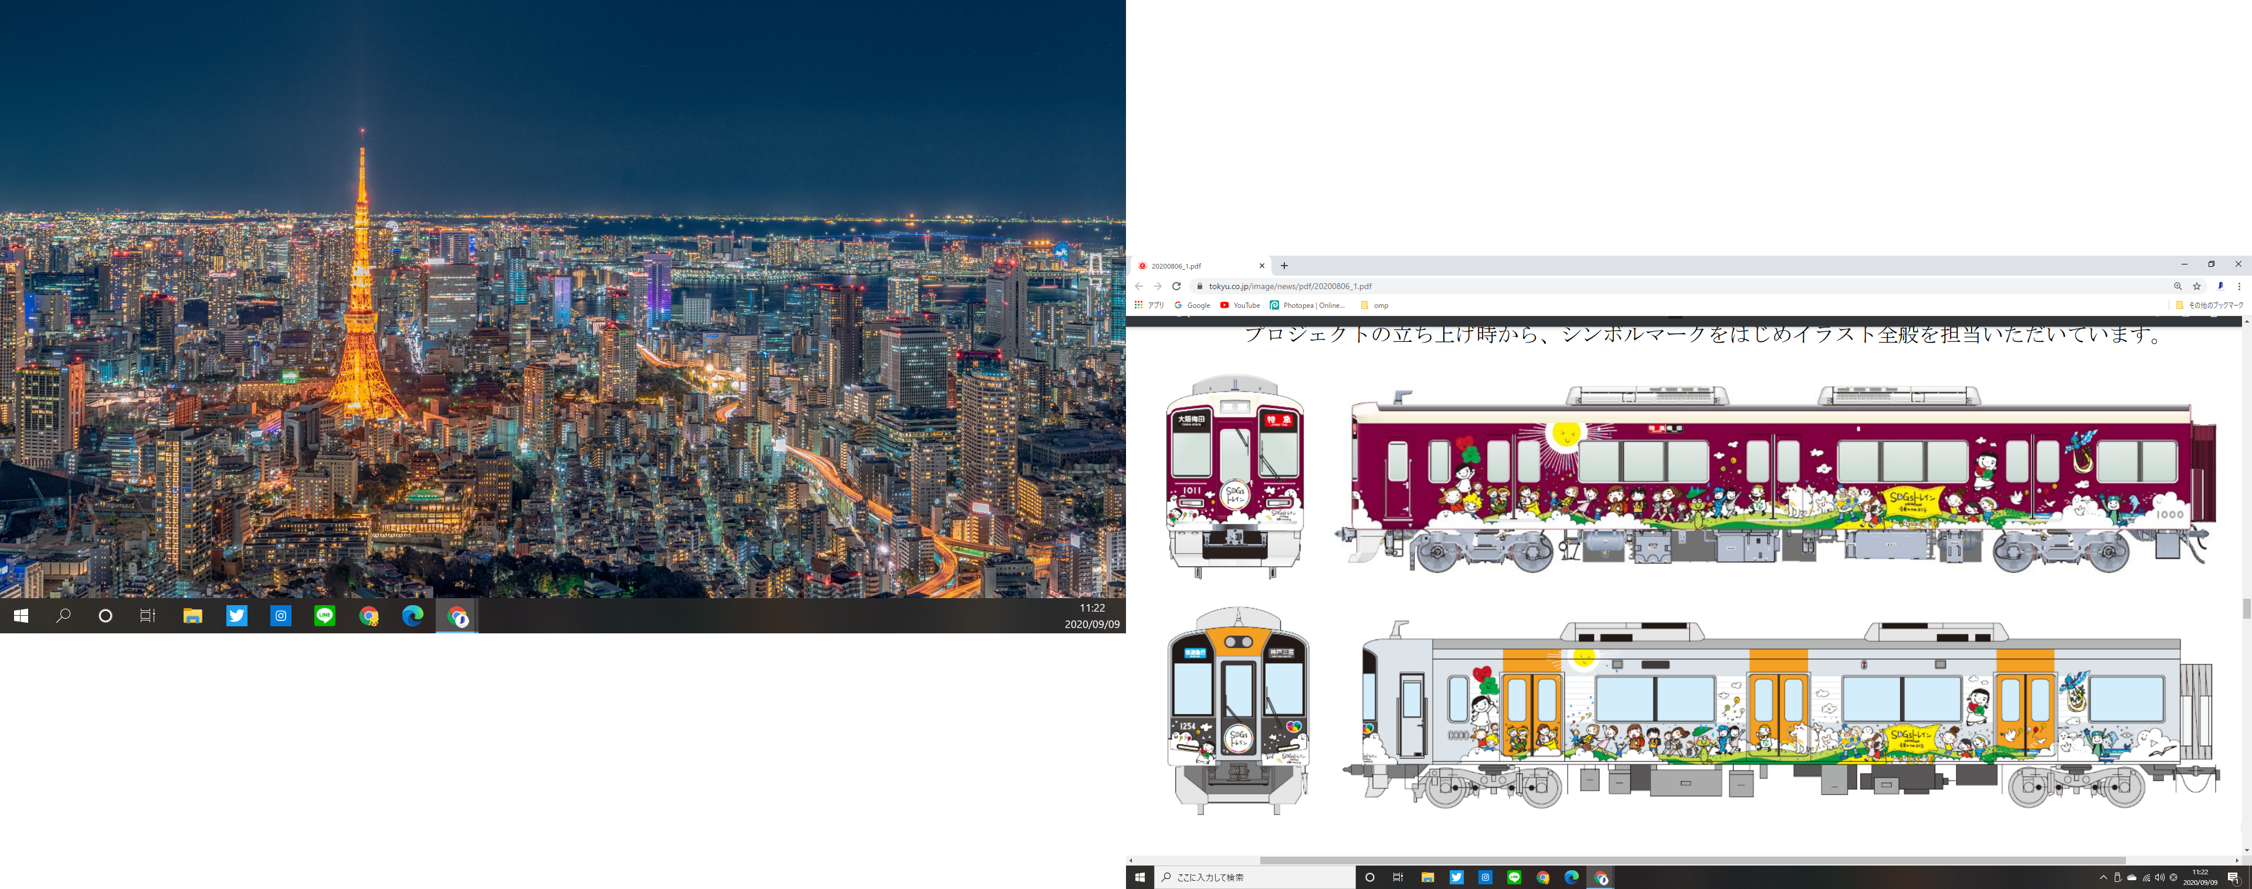Click the volume speaker tray icon

coord(2159,877)
